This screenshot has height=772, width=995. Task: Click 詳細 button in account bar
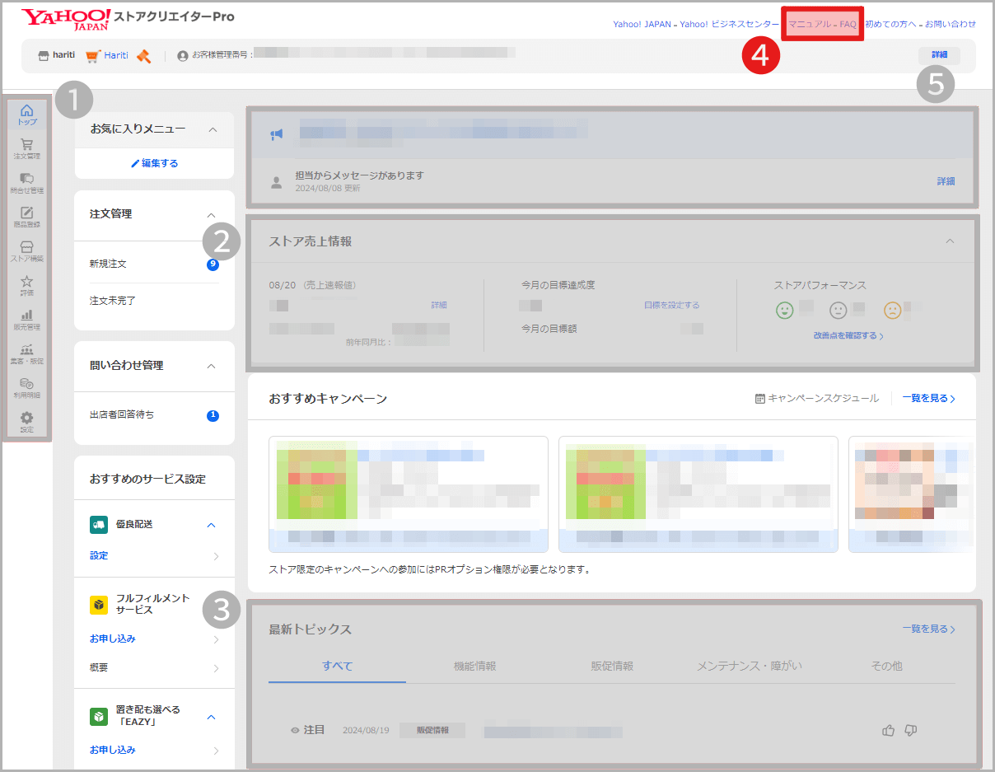coord(939,55)
